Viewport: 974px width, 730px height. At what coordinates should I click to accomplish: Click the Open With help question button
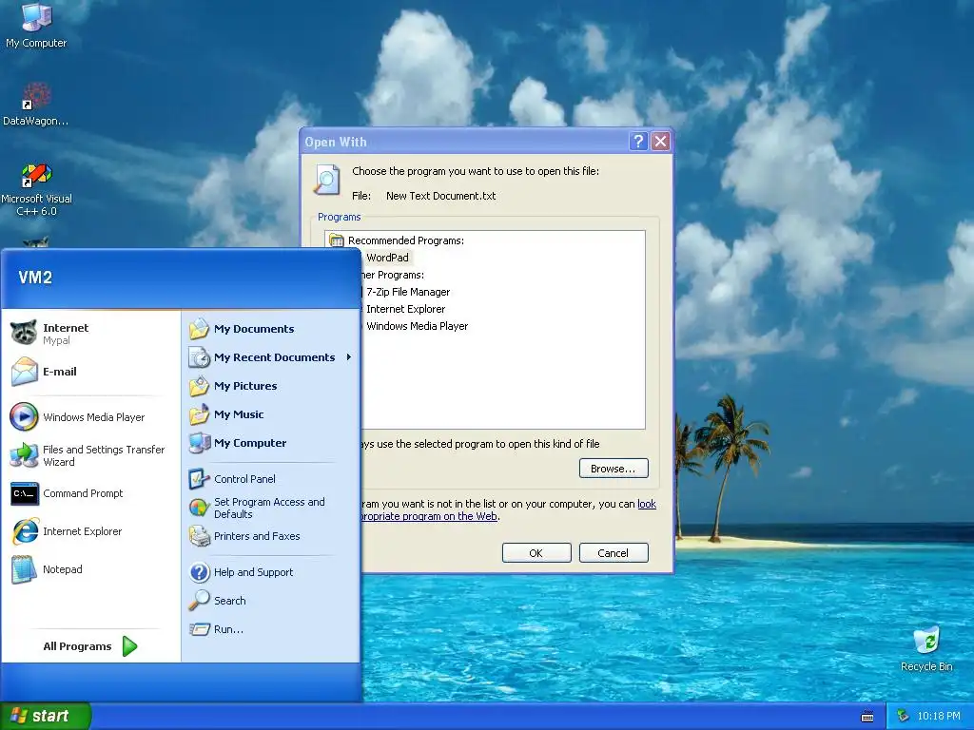point(638,142)
